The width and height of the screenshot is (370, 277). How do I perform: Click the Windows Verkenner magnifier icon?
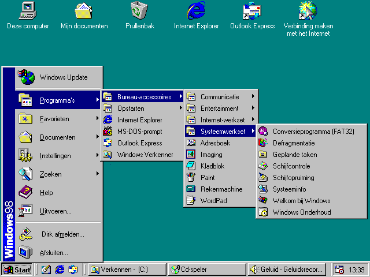click(x=108, y=154)
